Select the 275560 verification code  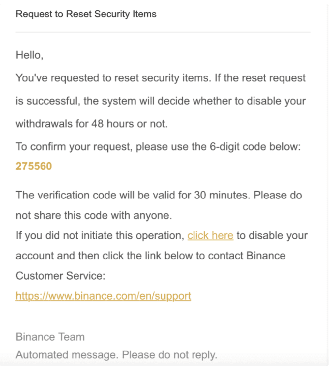coord(34,166)
